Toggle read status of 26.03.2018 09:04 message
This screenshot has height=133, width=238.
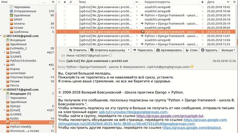click(x=137, y=28)
